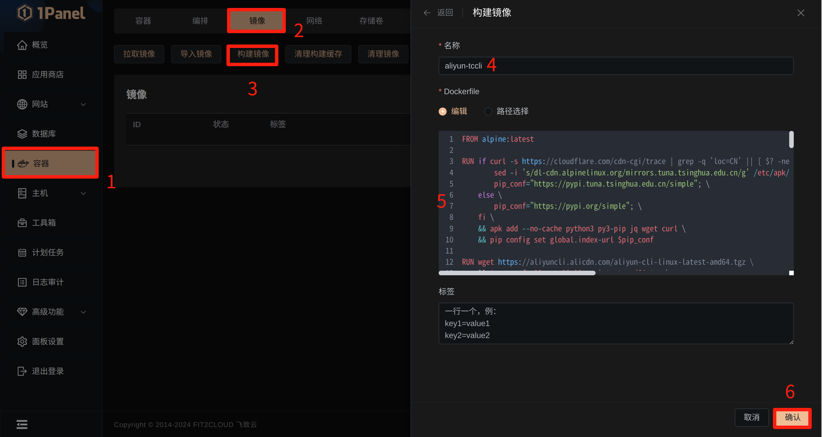This screenshot has height=437, width=822.
Task: Click the 退出登录 logout icon
Action: pyautogui.click(x=22, y=371)
